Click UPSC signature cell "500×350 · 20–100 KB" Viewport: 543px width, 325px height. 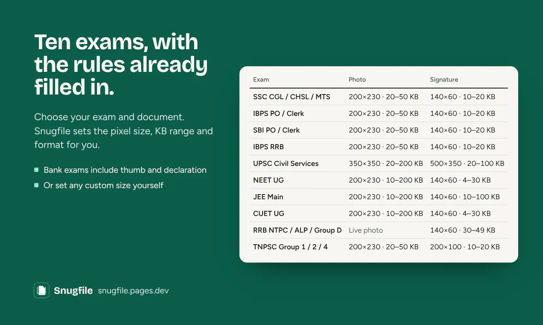coord(467,163)
